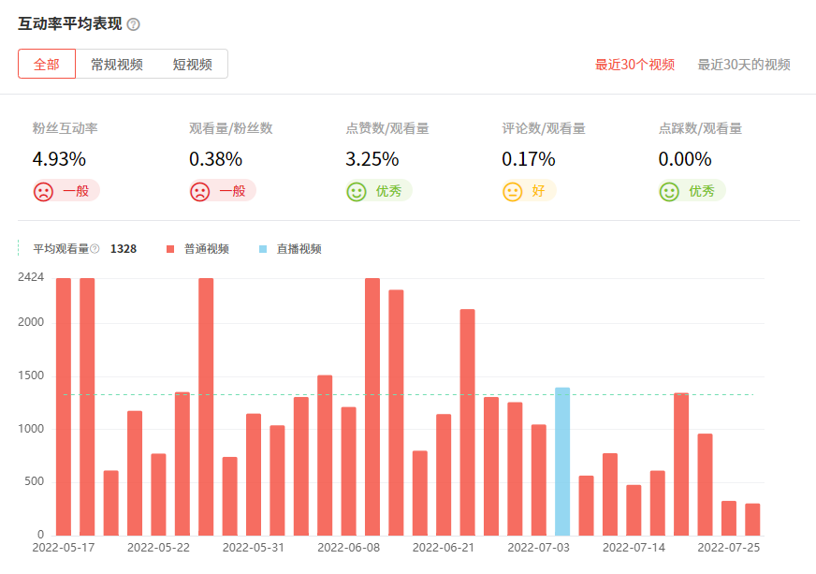Viewport: 816px width, 574px height.
Task: Click the average view count value 1328
Action: [x=123, y=248]
